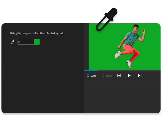Viewport: 162px width, 116px height.
Task: Click the large black dropper graphic
Action: [x=106, y=19]
